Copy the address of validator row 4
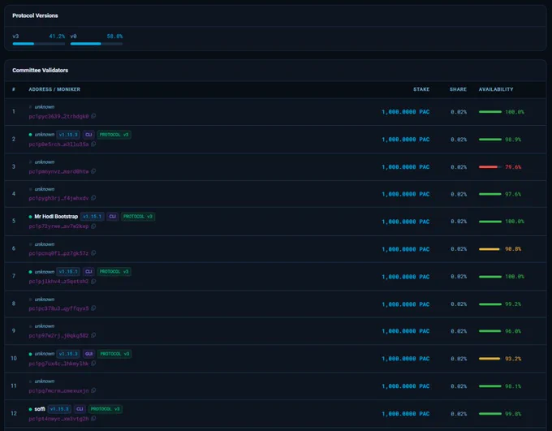 click(x=93, y=198)
